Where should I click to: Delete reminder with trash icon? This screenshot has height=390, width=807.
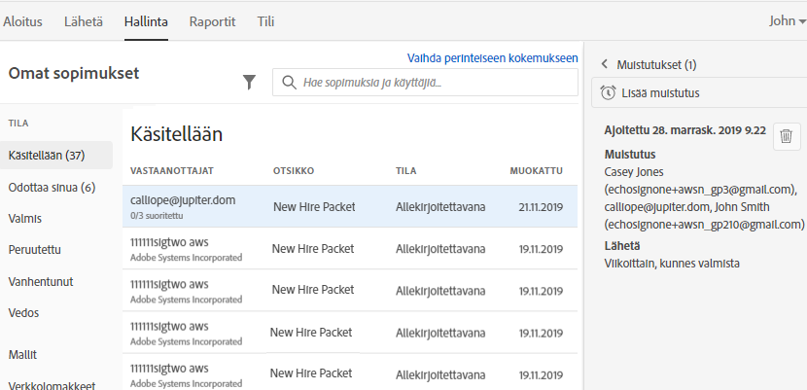(787, 137)
